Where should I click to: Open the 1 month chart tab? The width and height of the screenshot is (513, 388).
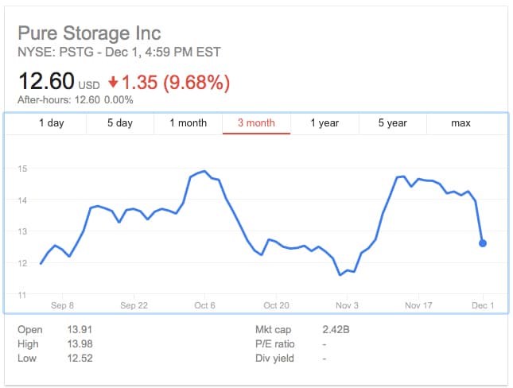[x=188, y=123]
